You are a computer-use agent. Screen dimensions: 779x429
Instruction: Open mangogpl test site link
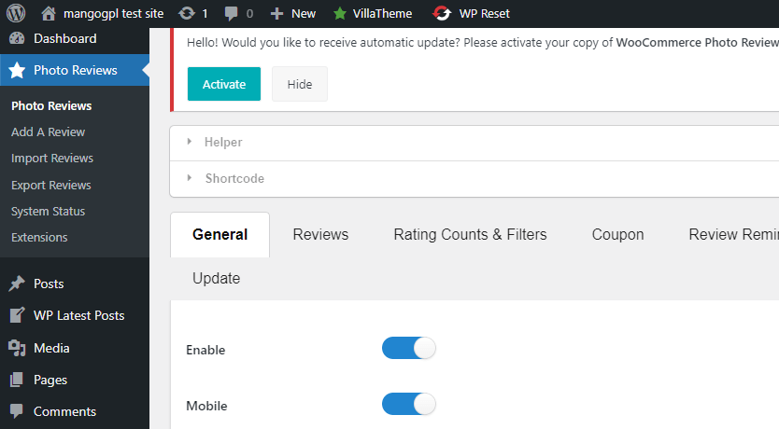(x=113, y=14)
